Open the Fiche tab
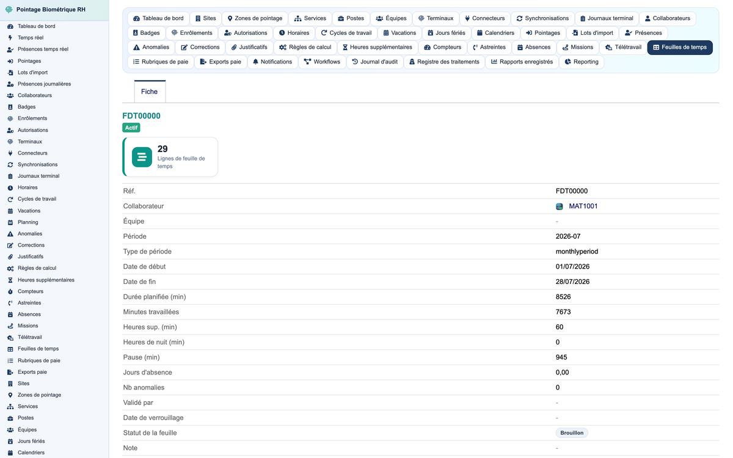 pos(150,92)
